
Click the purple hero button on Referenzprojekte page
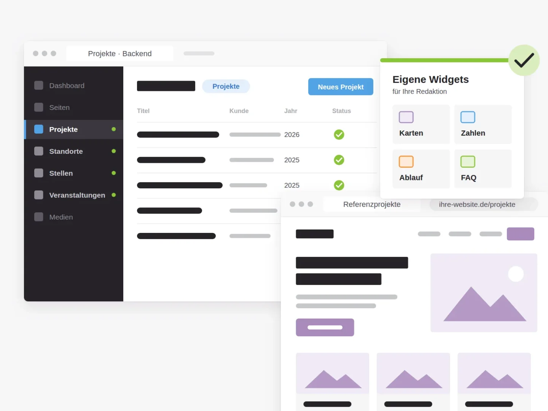point(325,327)
